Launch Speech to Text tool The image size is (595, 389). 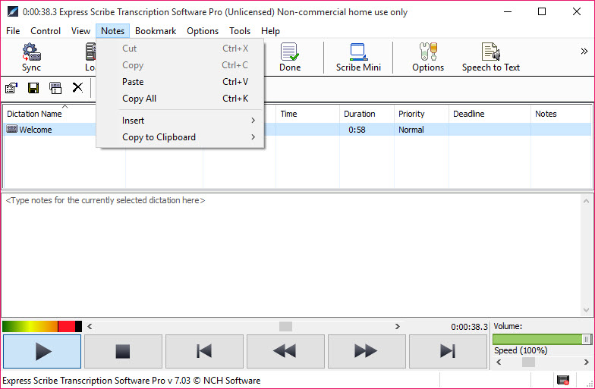click(x=490, y=58)
